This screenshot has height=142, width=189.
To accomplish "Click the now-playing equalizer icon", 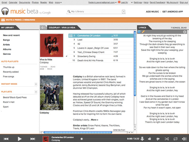I will (x=71, y=36).
